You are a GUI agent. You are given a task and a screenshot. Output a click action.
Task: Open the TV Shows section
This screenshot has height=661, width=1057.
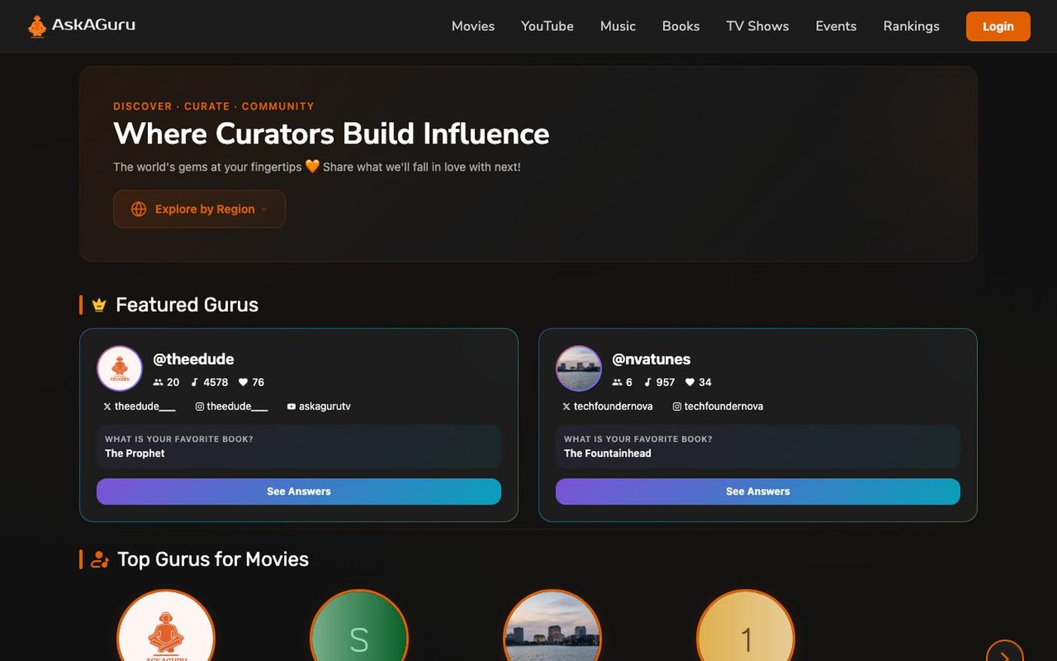(x=757, y=26)
